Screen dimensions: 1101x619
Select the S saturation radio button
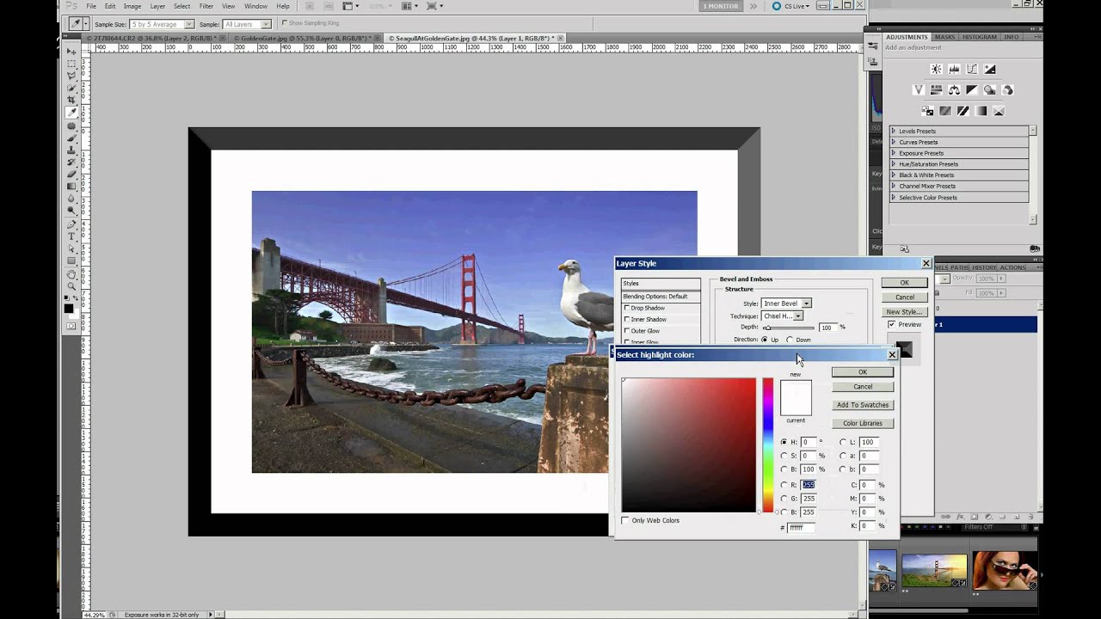coord(784,456)
